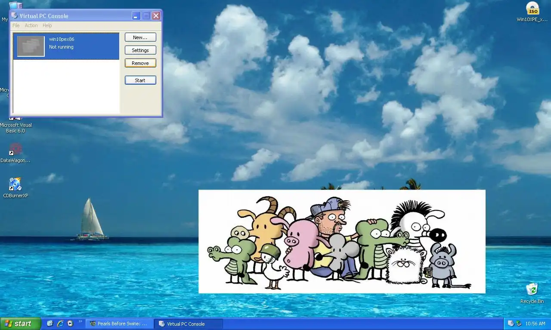The height and width of the screenshot is (330, 551).
Task: Select the win10pex86 virtual machine thumbnail
Action: click(31, 46)
